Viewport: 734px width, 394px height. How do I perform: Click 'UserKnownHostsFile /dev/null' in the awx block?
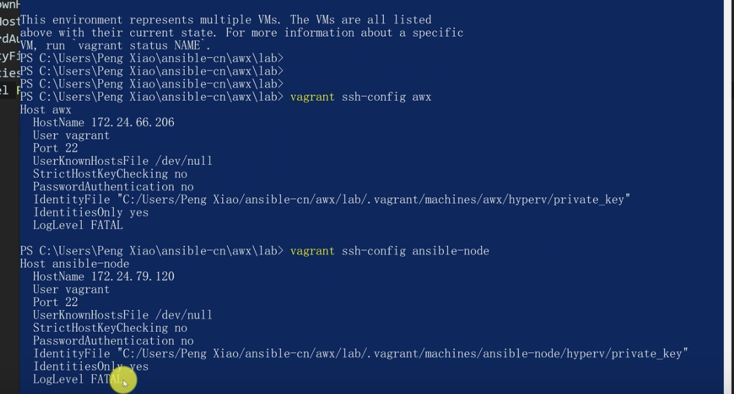[x=123, y=161]
